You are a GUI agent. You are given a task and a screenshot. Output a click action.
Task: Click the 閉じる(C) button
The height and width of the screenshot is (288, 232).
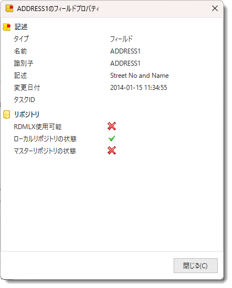point(196,265)
